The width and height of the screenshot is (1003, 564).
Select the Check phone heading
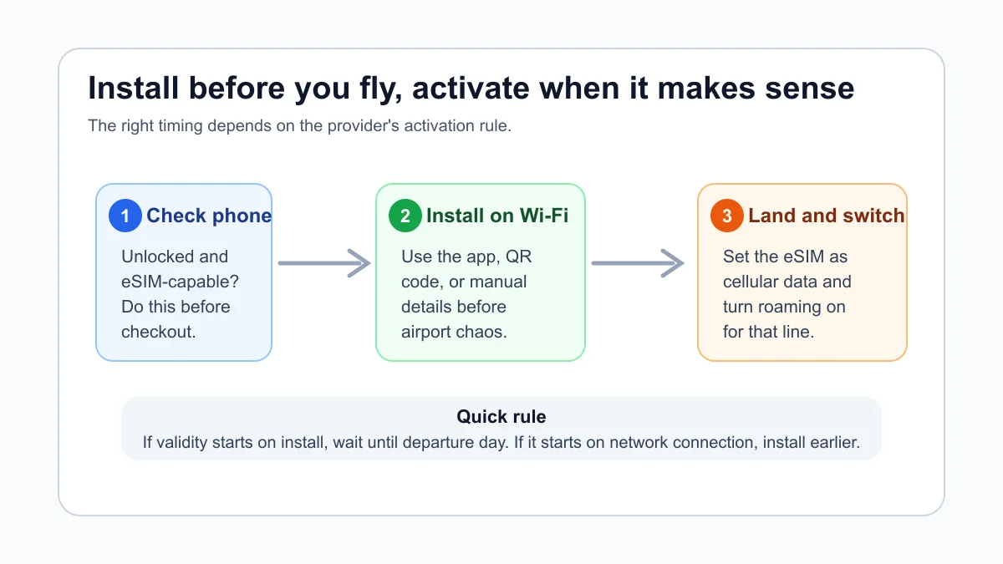click(209, 216)
